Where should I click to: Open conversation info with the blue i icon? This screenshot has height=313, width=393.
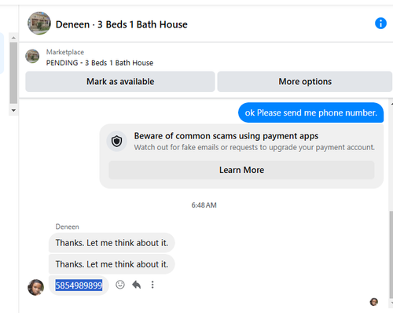pyautogui.click(x=380, y=24)
